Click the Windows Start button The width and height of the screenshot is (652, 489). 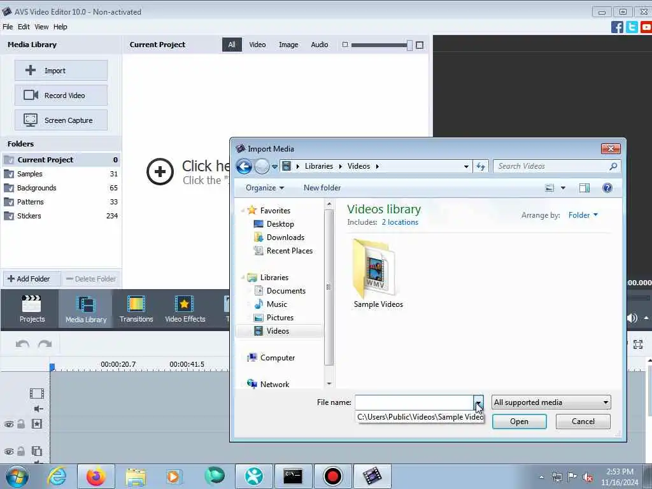coord(17,476)
